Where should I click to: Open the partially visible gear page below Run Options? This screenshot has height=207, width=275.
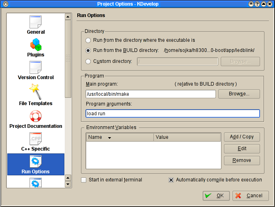pos(36,183)
